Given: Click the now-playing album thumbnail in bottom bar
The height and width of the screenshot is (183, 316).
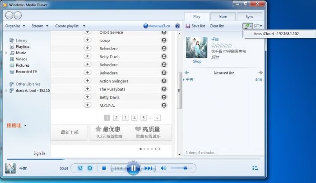Looking at the screenshot, I should (10, 168).
